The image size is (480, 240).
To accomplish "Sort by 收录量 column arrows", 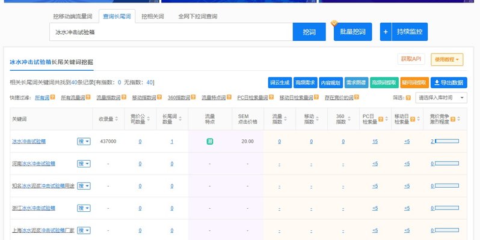I will point(116,119).
